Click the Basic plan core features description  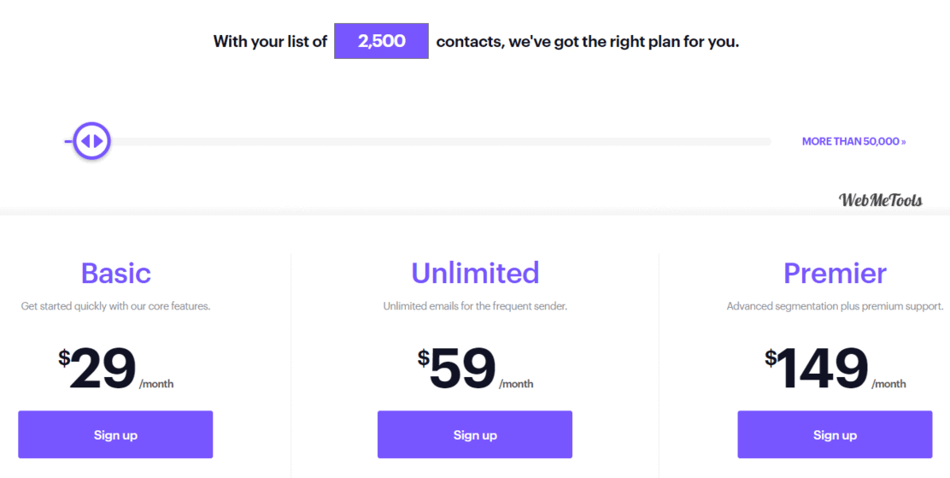[x=115, y=306]
